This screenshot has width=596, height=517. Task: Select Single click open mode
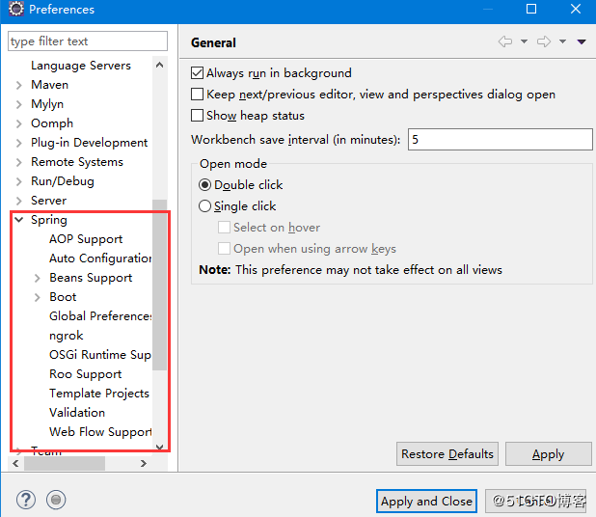(204, 206)
